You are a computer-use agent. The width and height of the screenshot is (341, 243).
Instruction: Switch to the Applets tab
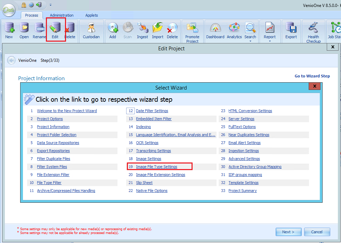pos(91,15)
